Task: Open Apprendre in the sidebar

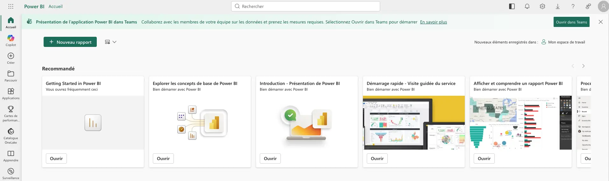Action: (x=11, y=156)
